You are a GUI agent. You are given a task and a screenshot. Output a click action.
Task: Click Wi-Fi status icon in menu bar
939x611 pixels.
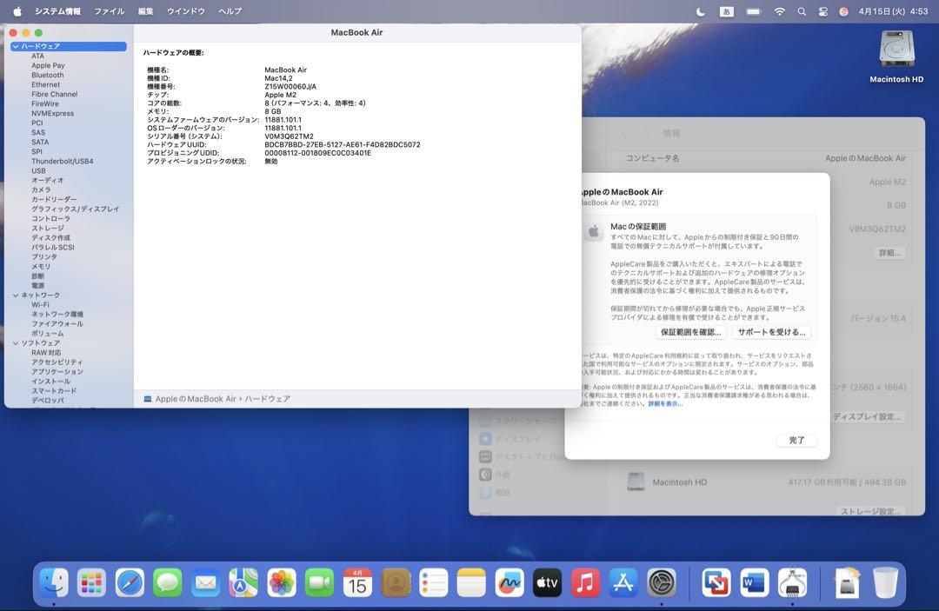(x=779, y=11)
